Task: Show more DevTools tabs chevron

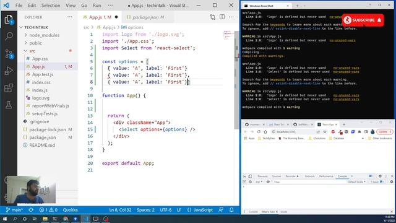Action: pos(352,176)
